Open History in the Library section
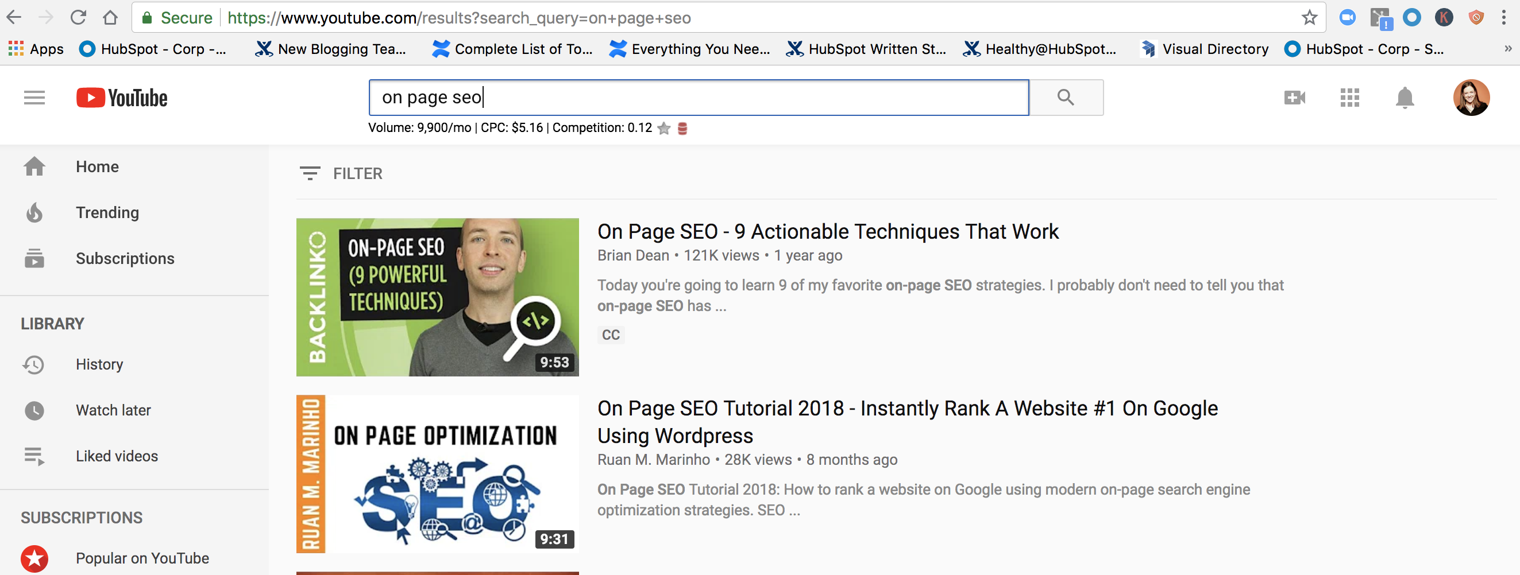The height and width of the screenshot is (575, 1520). (x=99, y=364)
